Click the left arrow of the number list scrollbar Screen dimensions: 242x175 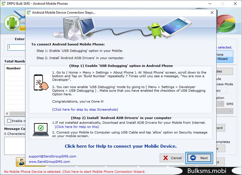(x=7, y=113)
